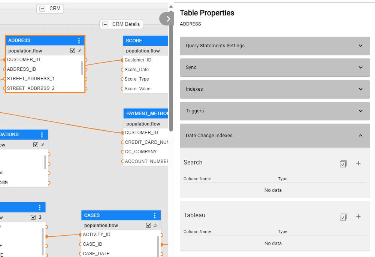Expand the Triggers section
Screen dimensions: 375x257
[x=275, y=111]
